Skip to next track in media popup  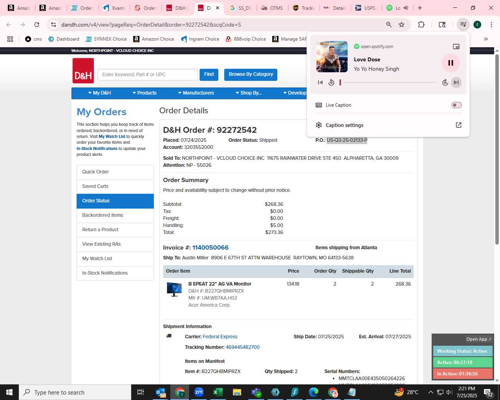click(x=456, y=82)
